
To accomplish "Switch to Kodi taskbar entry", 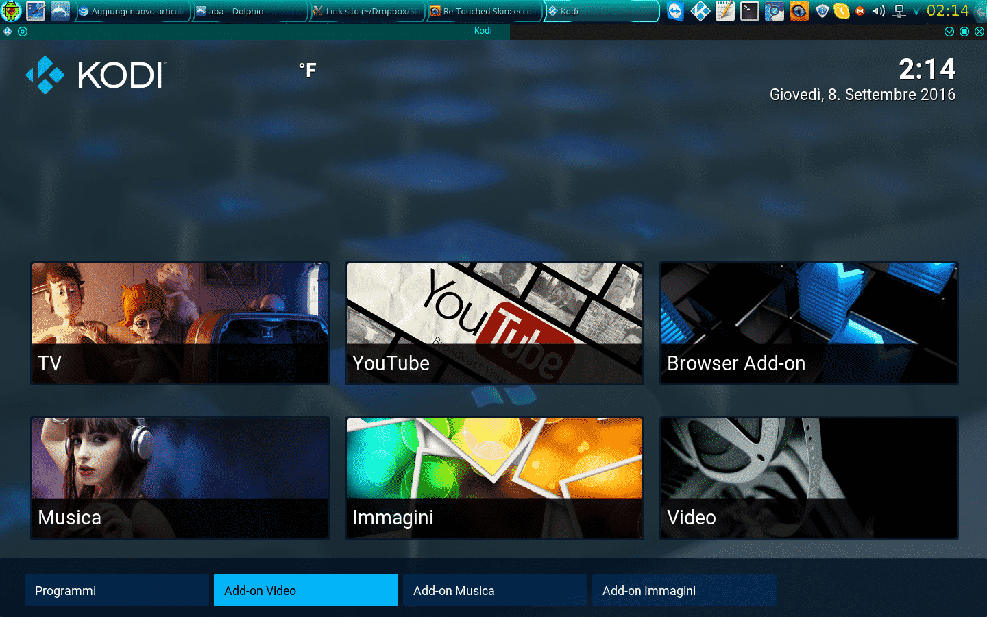I will [x=602, y=11].
